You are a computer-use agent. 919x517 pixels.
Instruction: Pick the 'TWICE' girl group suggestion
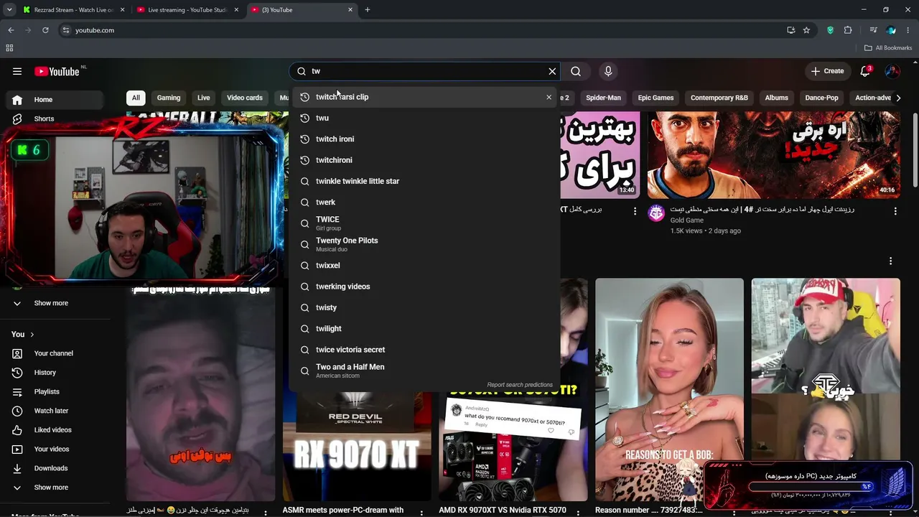pyautogui.click(x=425, y=223)
